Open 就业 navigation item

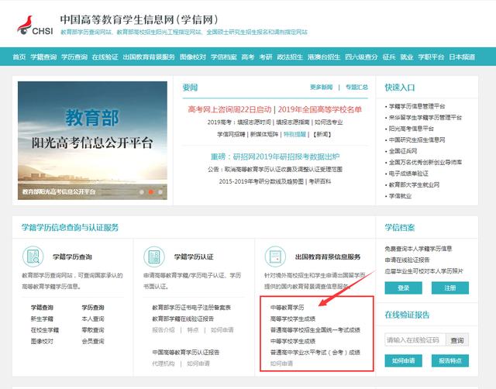[x=406, y=57]
